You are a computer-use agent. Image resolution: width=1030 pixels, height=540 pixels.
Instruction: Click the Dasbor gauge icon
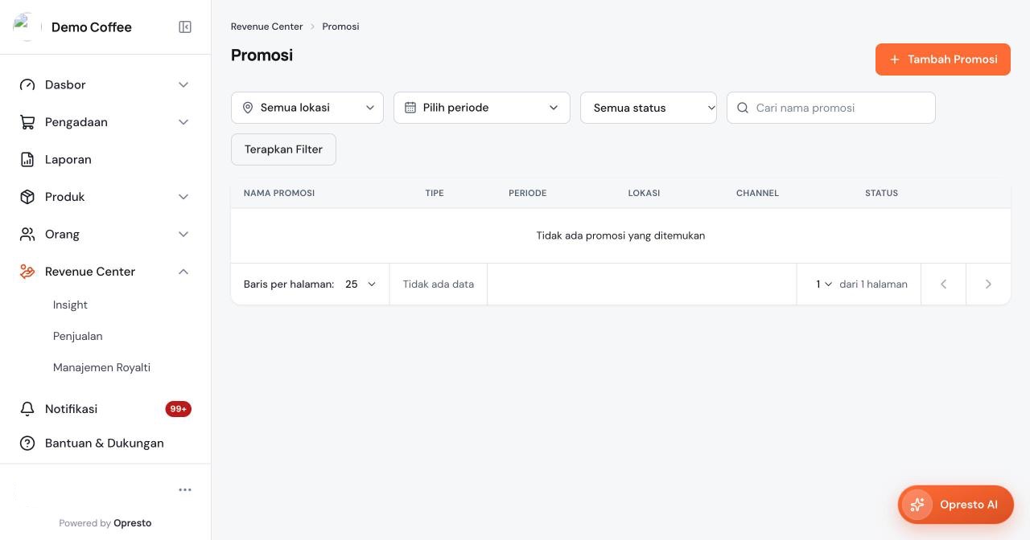[27, 84]
